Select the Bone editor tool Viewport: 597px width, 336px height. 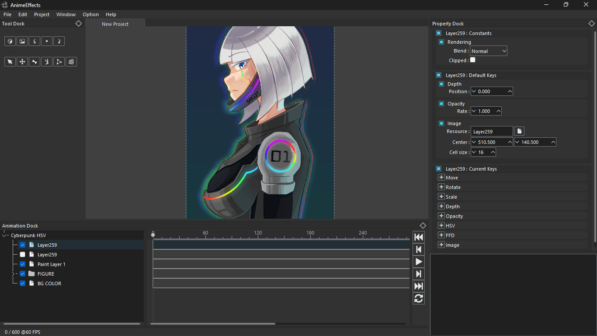coord(34,62)
